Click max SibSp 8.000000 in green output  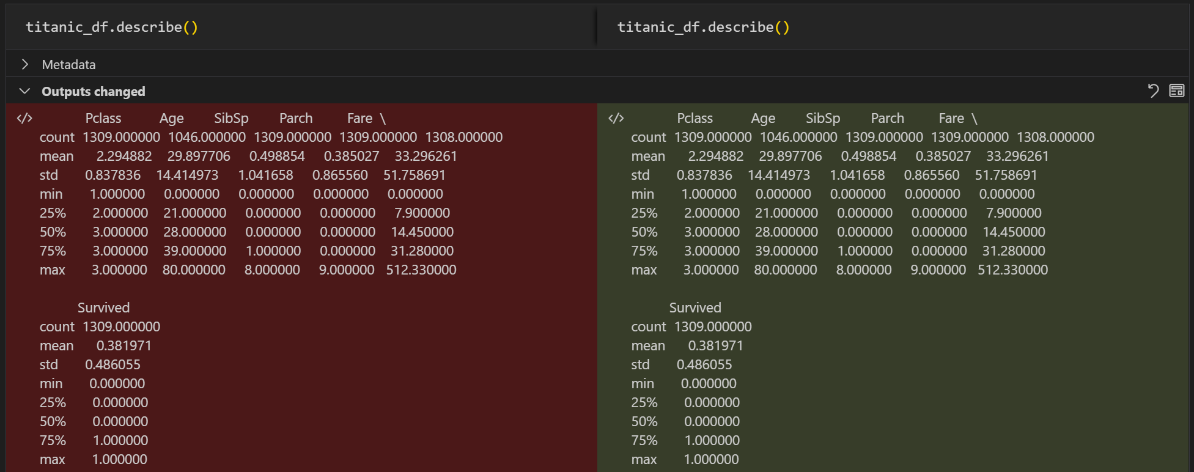[x=864, y=270]
